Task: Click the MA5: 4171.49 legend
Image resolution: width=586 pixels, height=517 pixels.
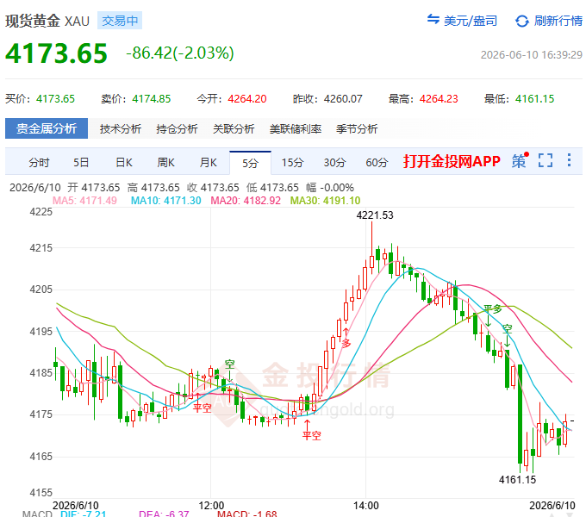Action: click(84, 201)
